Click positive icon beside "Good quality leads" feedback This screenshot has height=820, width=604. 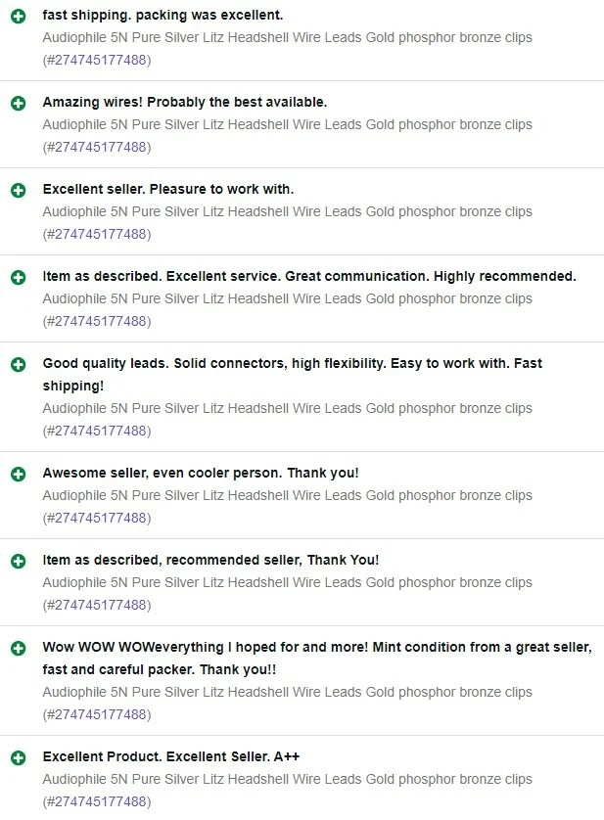point(18,364)
